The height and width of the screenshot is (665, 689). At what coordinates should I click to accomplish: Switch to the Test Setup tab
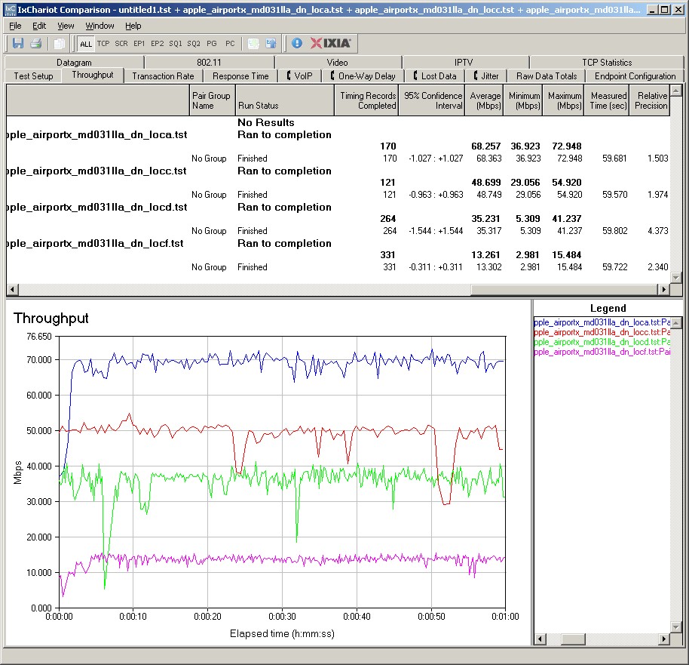[x=33, y=76]
